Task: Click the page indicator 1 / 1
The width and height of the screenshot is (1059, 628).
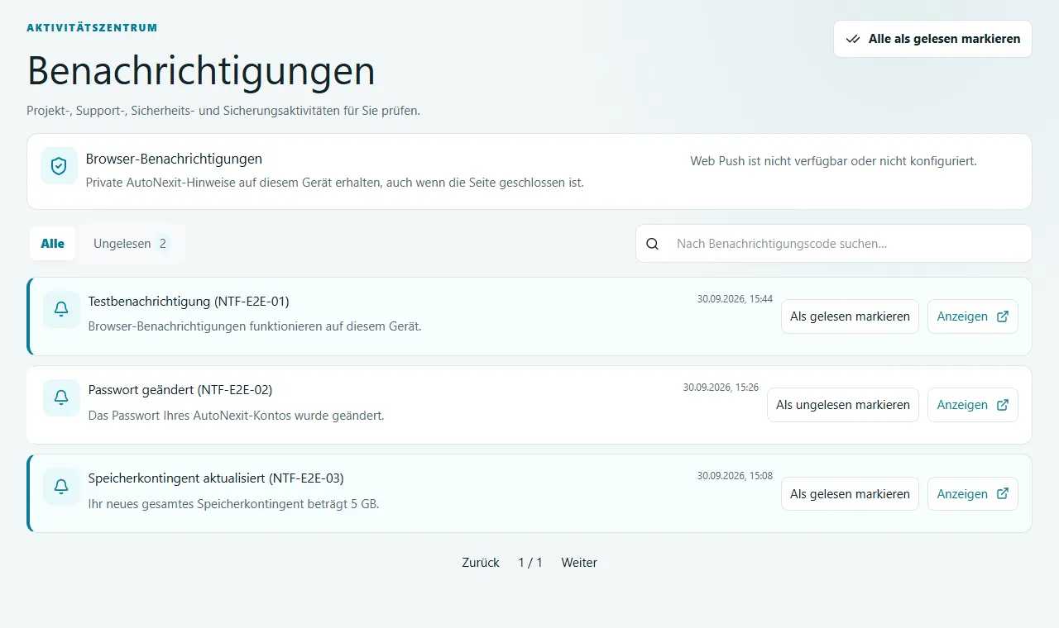Action: 530,563
